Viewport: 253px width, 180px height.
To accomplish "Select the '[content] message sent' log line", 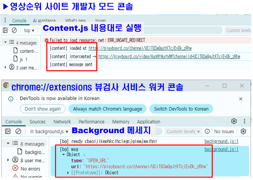I will click(71, 65).
